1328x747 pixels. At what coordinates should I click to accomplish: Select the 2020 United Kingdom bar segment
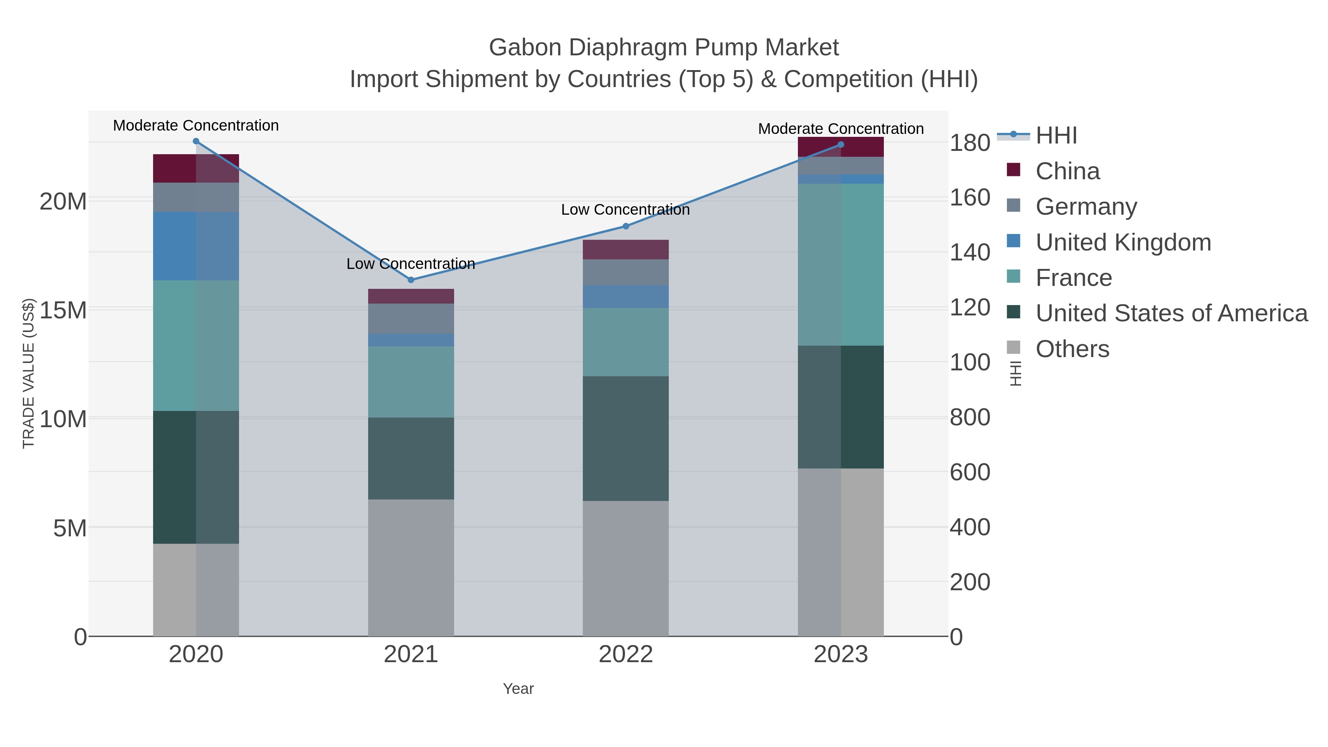tap(196, 246)
